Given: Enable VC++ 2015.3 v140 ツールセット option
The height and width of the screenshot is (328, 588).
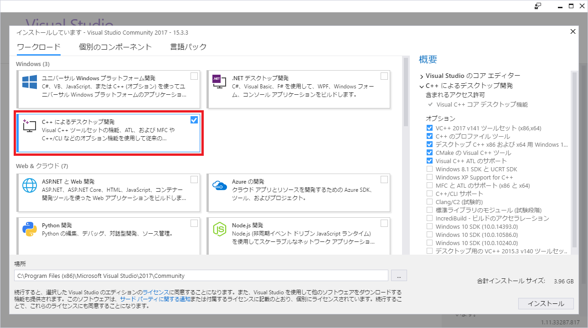Looking at the screenshot, I should pyautogui.click(x=429, y=251).
